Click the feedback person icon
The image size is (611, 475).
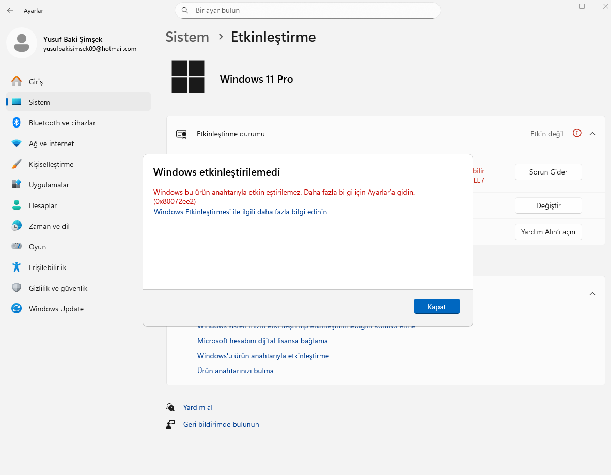pyautogui.click(x=170, y=424)
